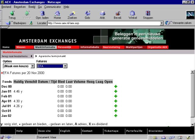Click the left arrow near terug naar keuzemenu

coord(31,56)
